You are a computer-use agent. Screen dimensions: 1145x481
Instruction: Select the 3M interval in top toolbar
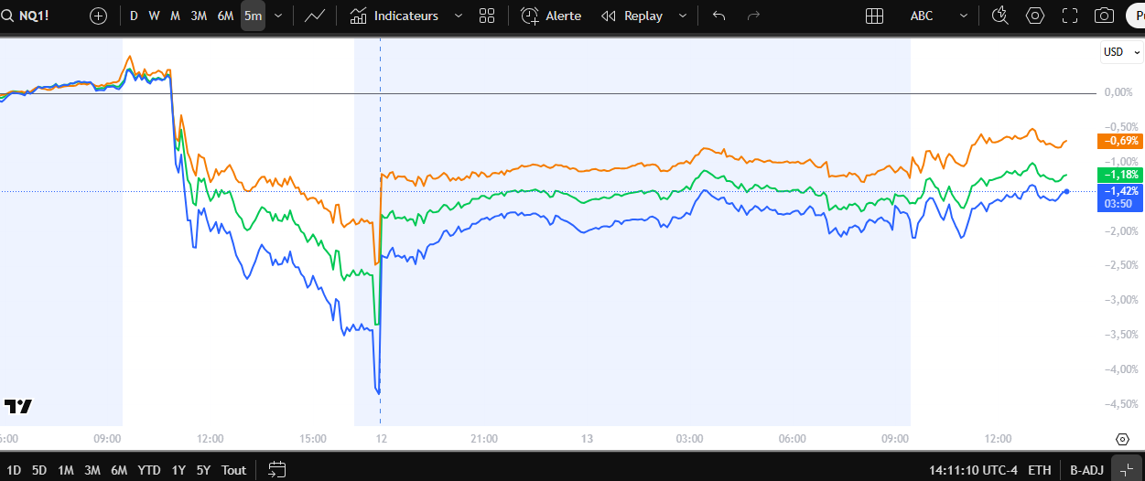199,16
